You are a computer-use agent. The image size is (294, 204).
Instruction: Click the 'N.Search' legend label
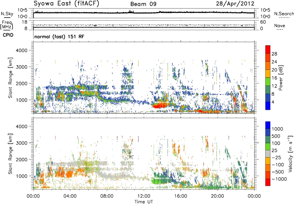coord(284,14)
